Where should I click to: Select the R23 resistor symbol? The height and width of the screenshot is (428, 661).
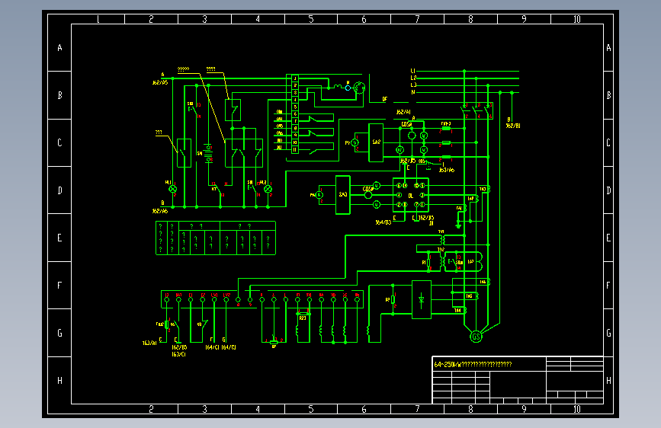[303, 314]
